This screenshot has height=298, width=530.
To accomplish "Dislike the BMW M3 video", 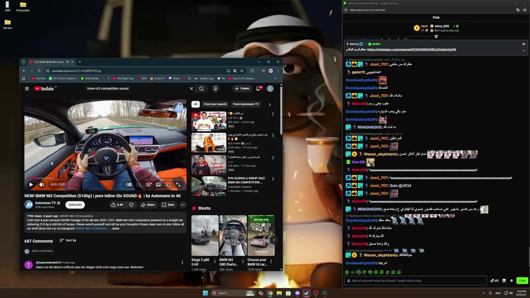I will 131,205.
